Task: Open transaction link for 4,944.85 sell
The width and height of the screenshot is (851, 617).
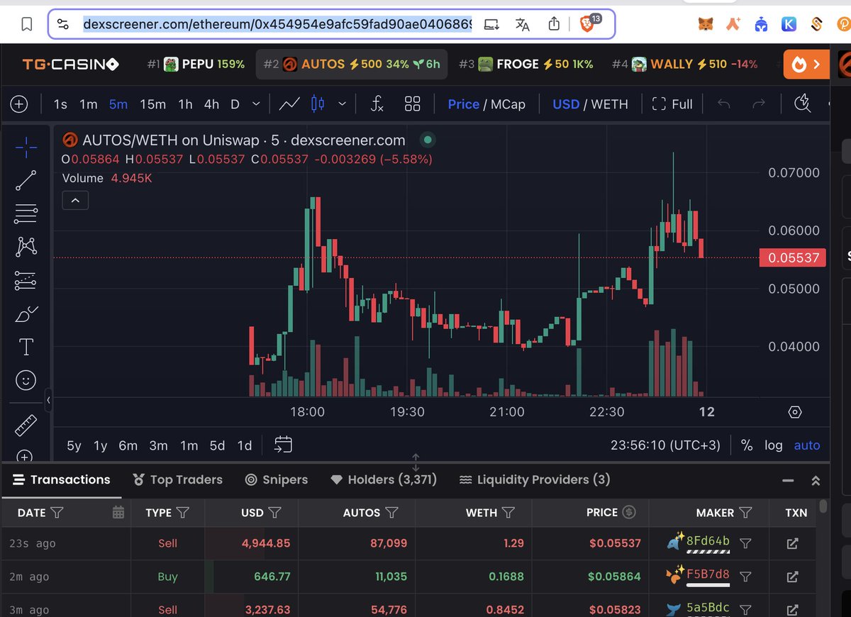Action: coord(793,544)
